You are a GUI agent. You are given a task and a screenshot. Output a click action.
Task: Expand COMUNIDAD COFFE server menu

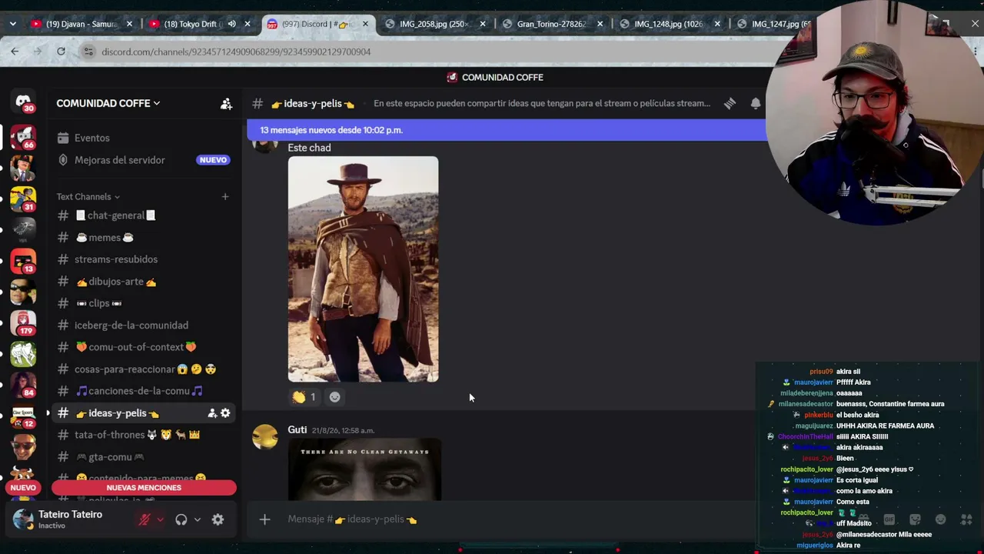coord(108,103)
